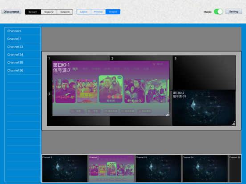This screenshot has width=246, height=184.
Task: Click the Channel 5 preview thumbnail
Action: click(65, 168)
